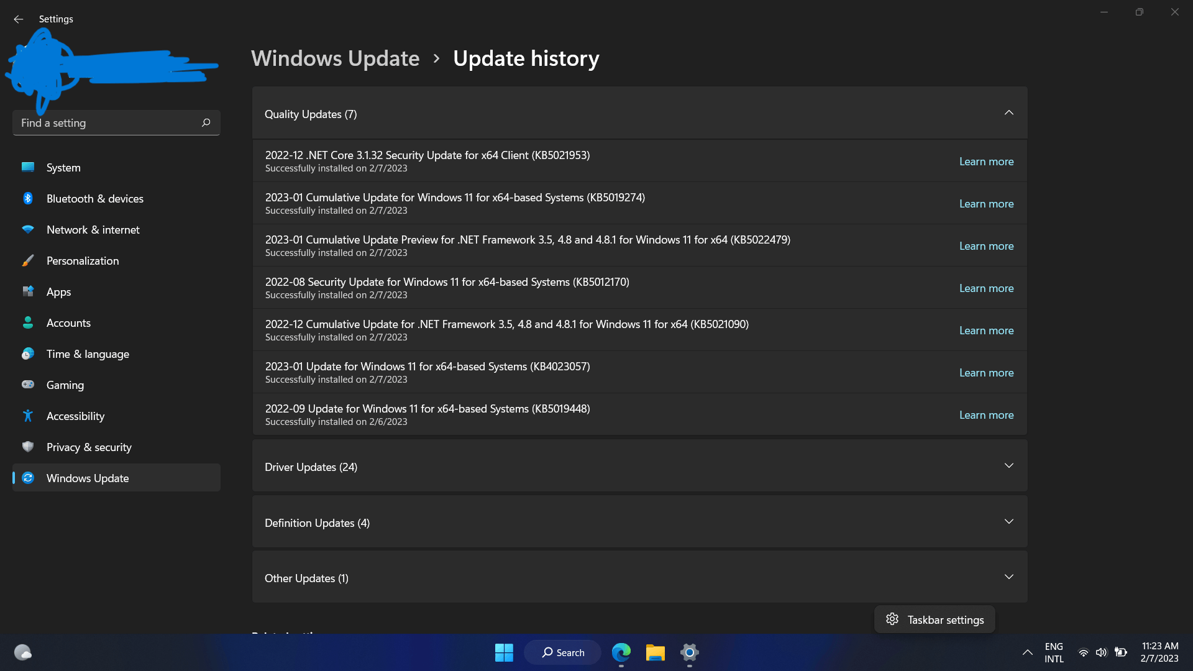The image size is (1193, 671).
Task: Learn more about KB5022479 .NET Framework preview
Action: coord(986,246)
